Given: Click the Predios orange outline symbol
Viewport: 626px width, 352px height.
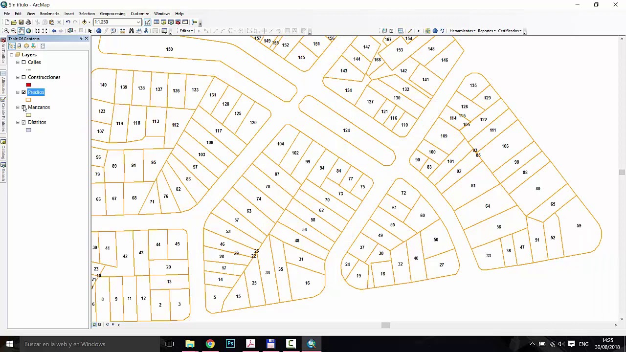Looking at the screenshot, I should point(28,100).
